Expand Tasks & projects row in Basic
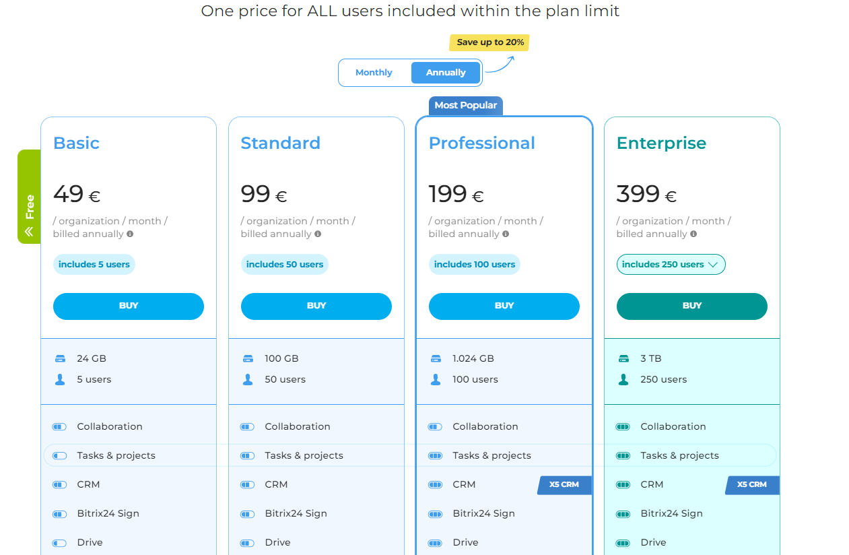Screen dimensions: 849x555 (x=128, y=456)
